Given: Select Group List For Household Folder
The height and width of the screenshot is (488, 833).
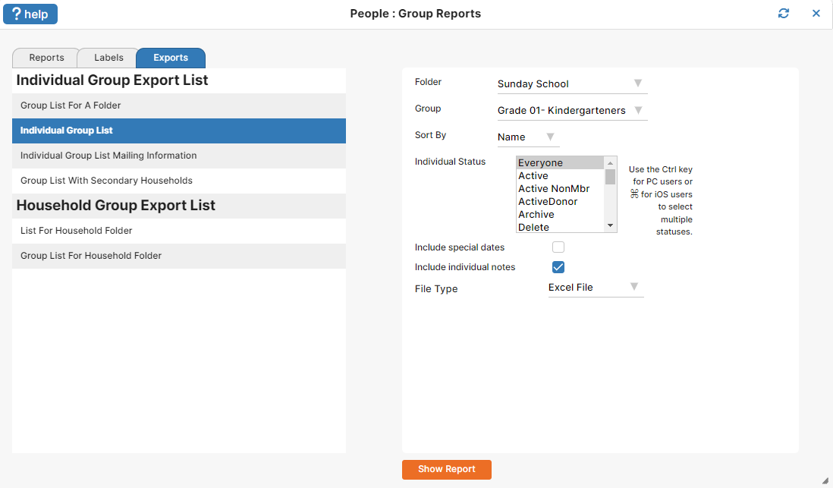Looking at the screenshot, I should 179,255.
